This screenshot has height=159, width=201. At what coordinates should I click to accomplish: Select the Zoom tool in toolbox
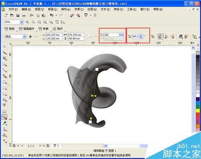click(x=4, y=64)
